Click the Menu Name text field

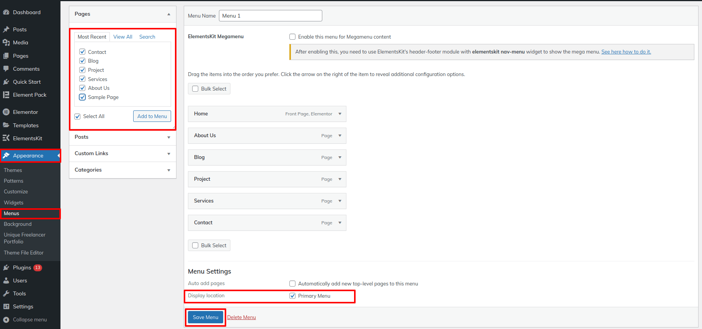point(270,16)
